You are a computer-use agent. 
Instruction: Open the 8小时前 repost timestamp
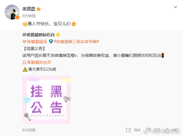coord(29,130)
